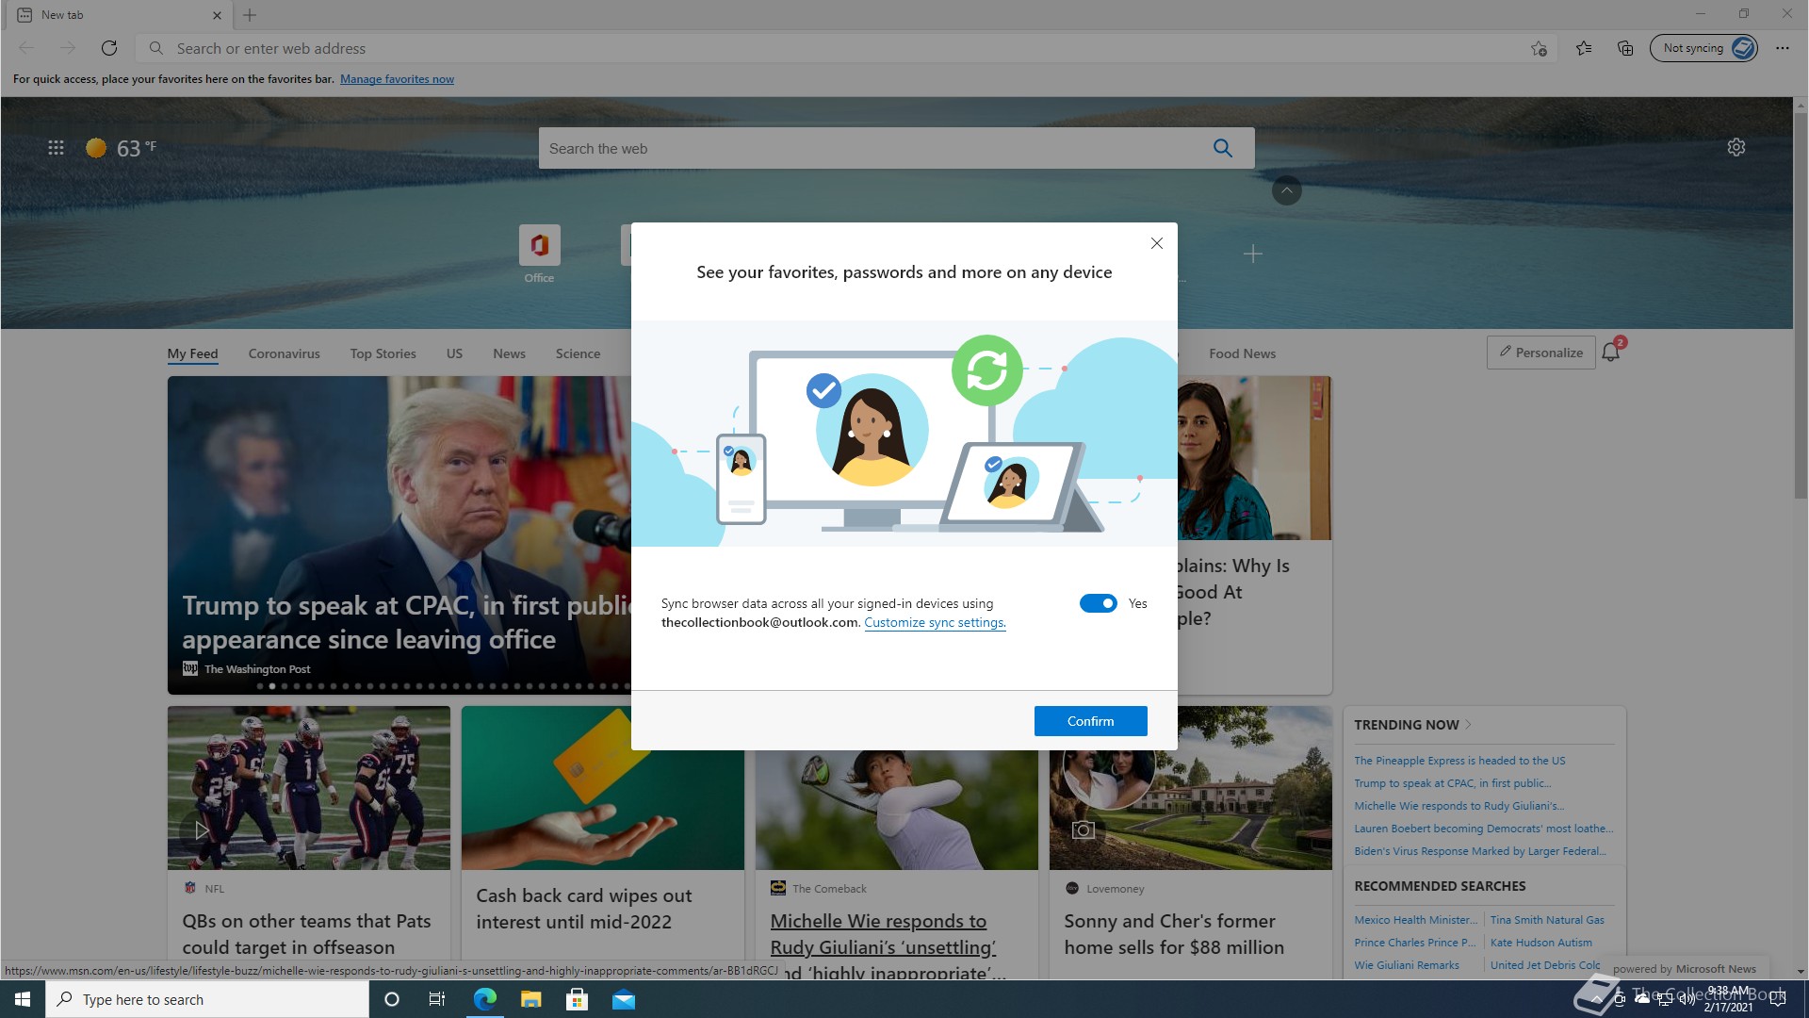Click the Personalize button
The image size is (1809, 1018).
[x=1541, y=353]
